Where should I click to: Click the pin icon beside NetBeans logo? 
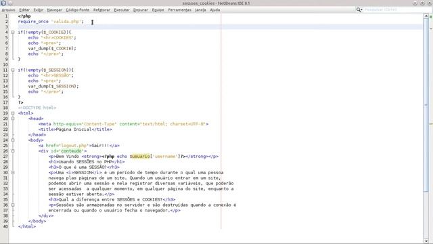pos(10,3)
